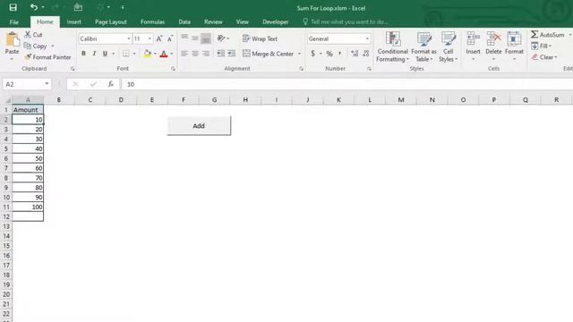Screen dimensions: 573x322
Task: Expand the Font dialog launcher
Action: (x=173, y=69)
